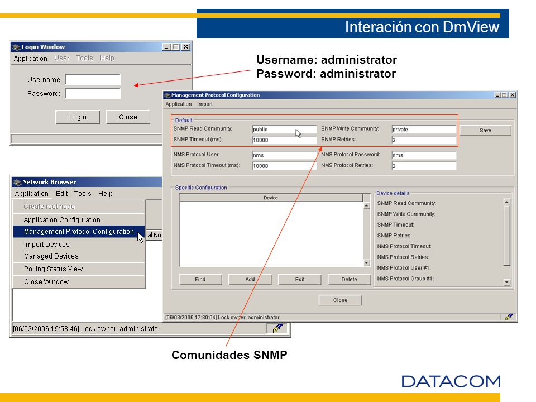The height and width of the screenshot is (402, 536).
Task: Click the empty Device list area
Action: 271,234
